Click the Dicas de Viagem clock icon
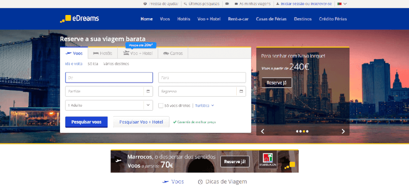This screenshot has height=188, width=409. click(x=200, y=182)
